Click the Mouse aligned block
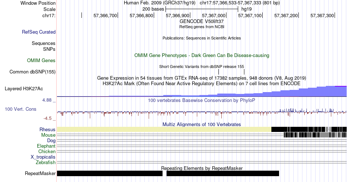347x182 pixels. tap(315, 135)
